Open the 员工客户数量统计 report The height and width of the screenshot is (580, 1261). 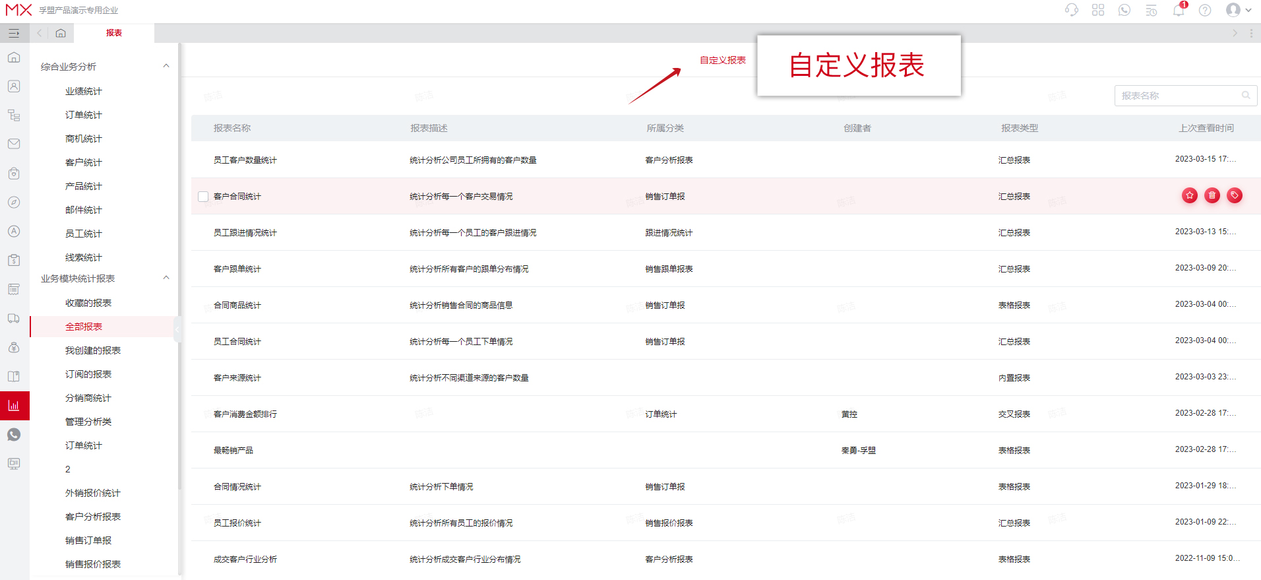[245, 160]
